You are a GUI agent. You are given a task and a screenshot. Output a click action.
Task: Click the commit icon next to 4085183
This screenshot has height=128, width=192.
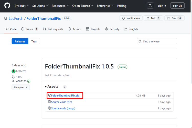[13, 81]
